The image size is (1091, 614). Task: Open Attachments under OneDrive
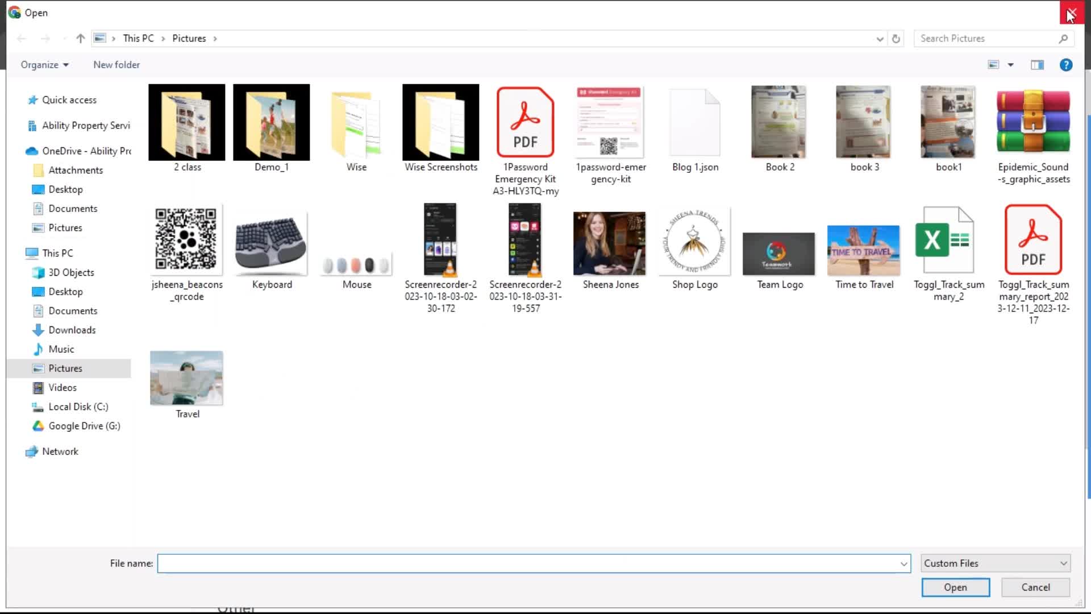click(x=76, y=171)
